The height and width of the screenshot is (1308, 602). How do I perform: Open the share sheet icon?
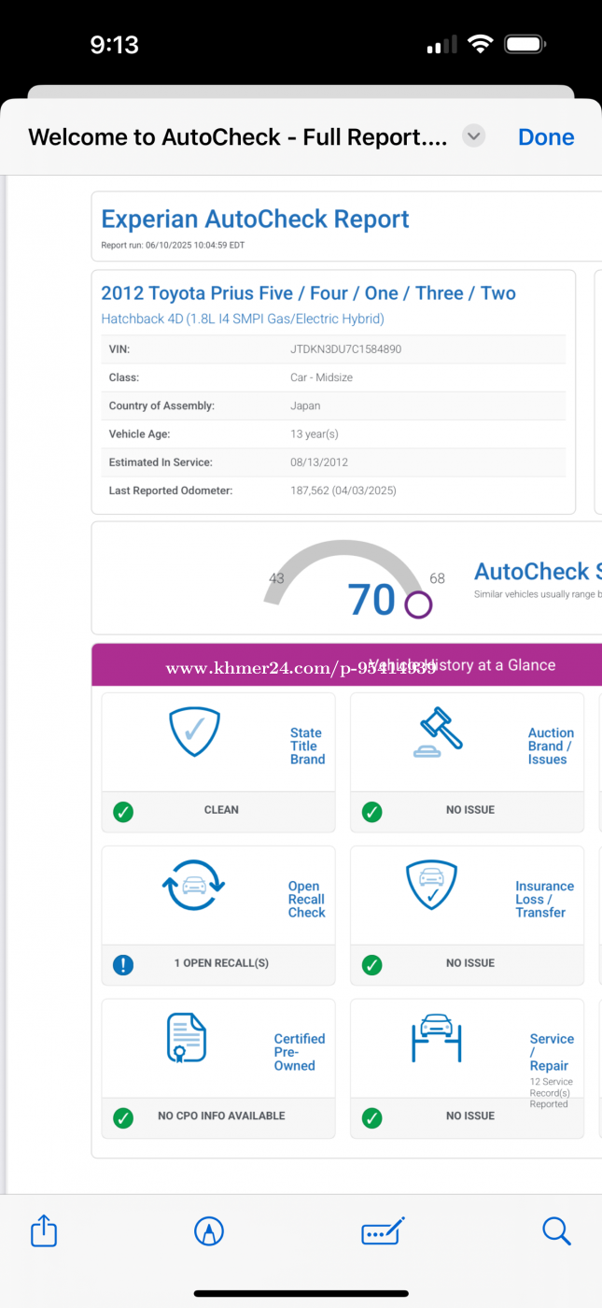(x=44, y=1230)
